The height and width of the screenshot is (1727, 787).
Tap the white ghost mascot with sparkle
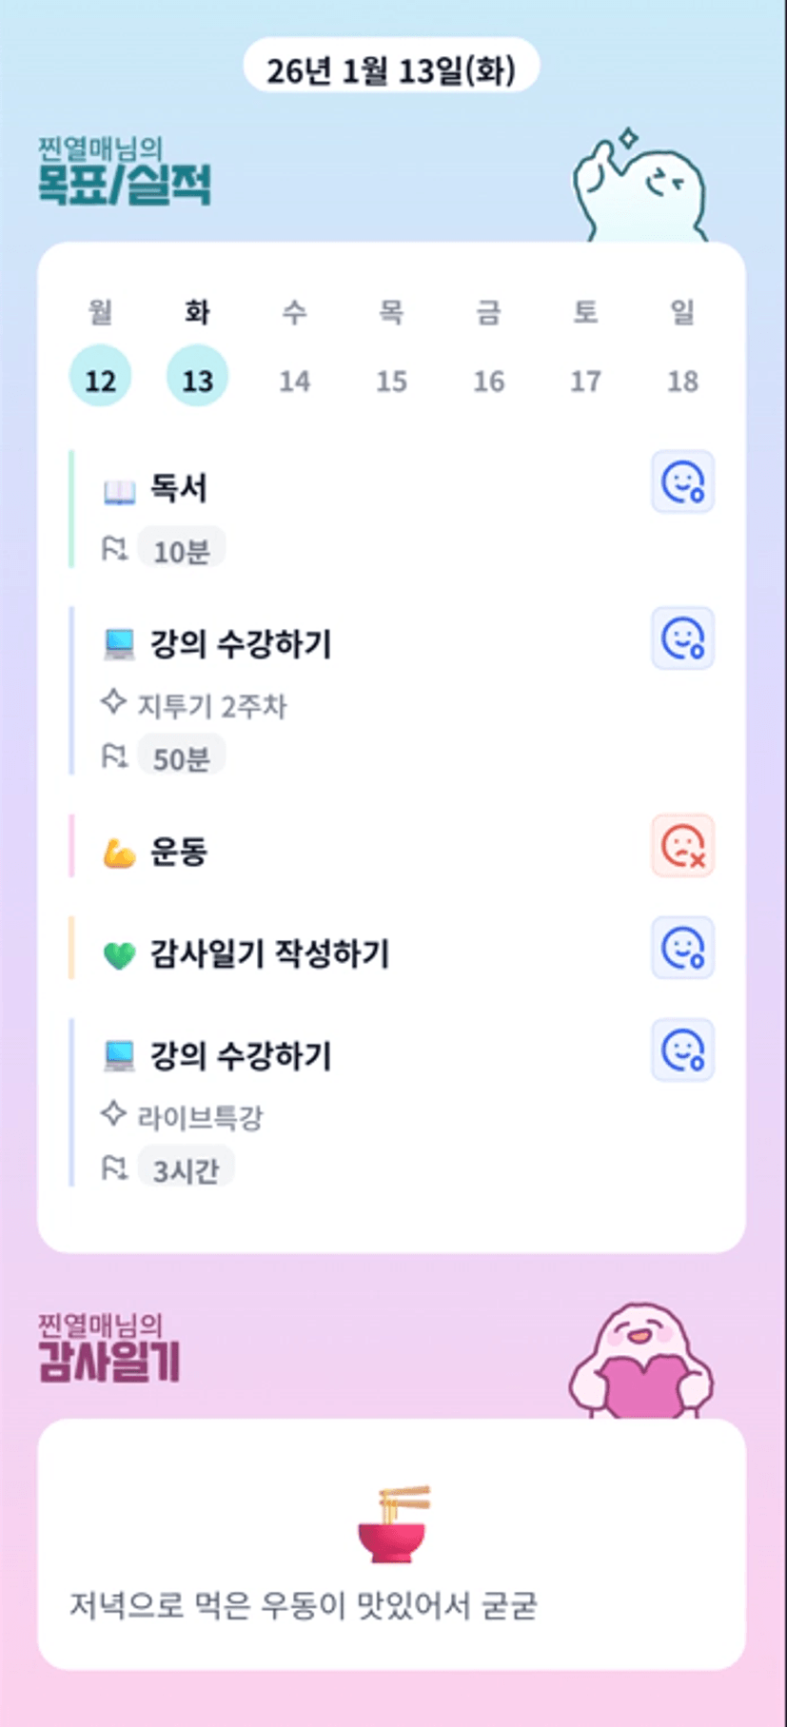click(x=638, y=187)
